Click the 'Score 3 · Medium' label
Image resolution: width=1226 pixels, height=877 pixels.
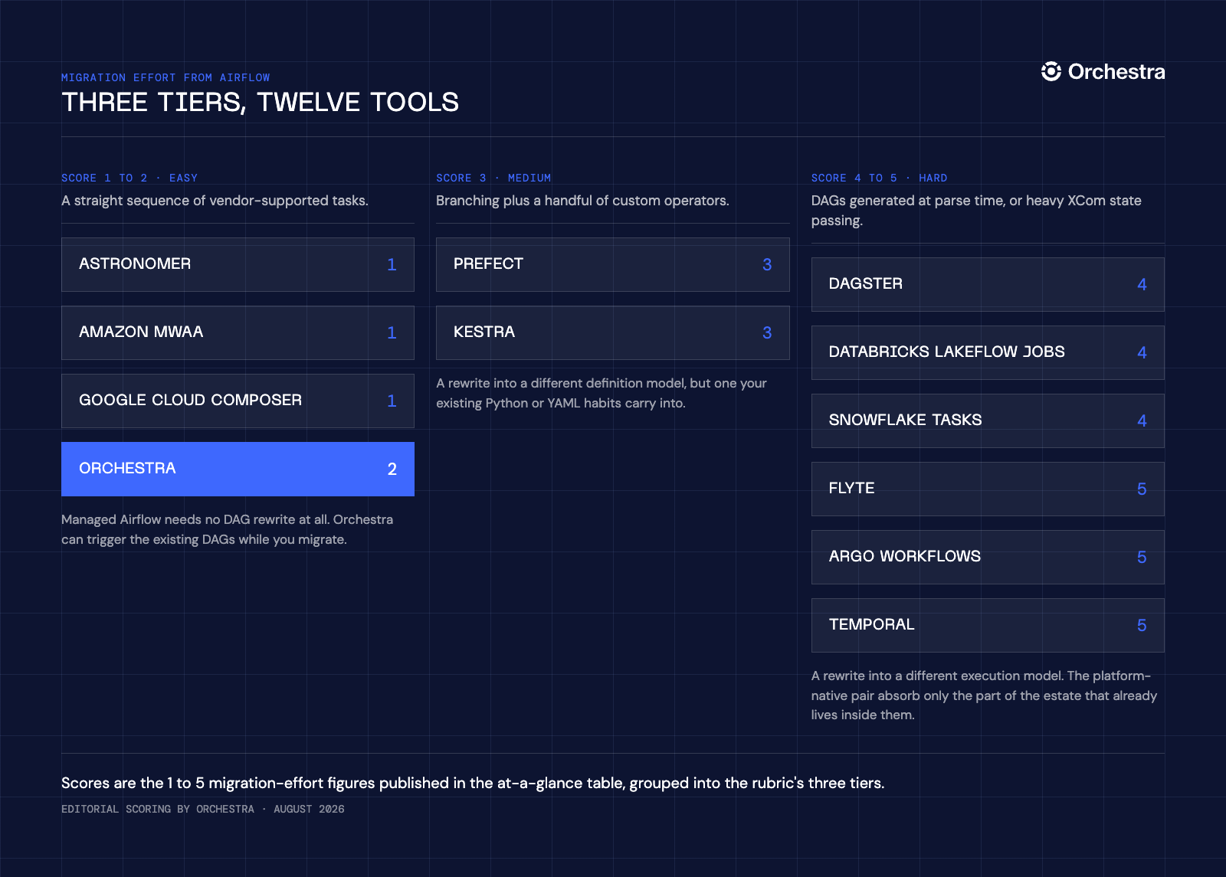[493, 178]
